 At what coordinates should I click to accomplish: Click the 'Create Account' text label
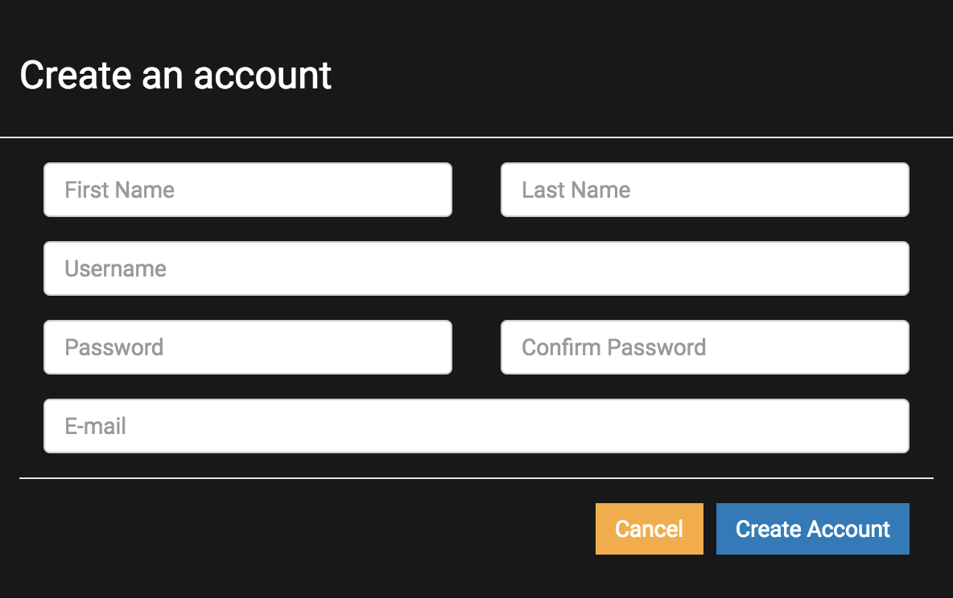[813, 529]
